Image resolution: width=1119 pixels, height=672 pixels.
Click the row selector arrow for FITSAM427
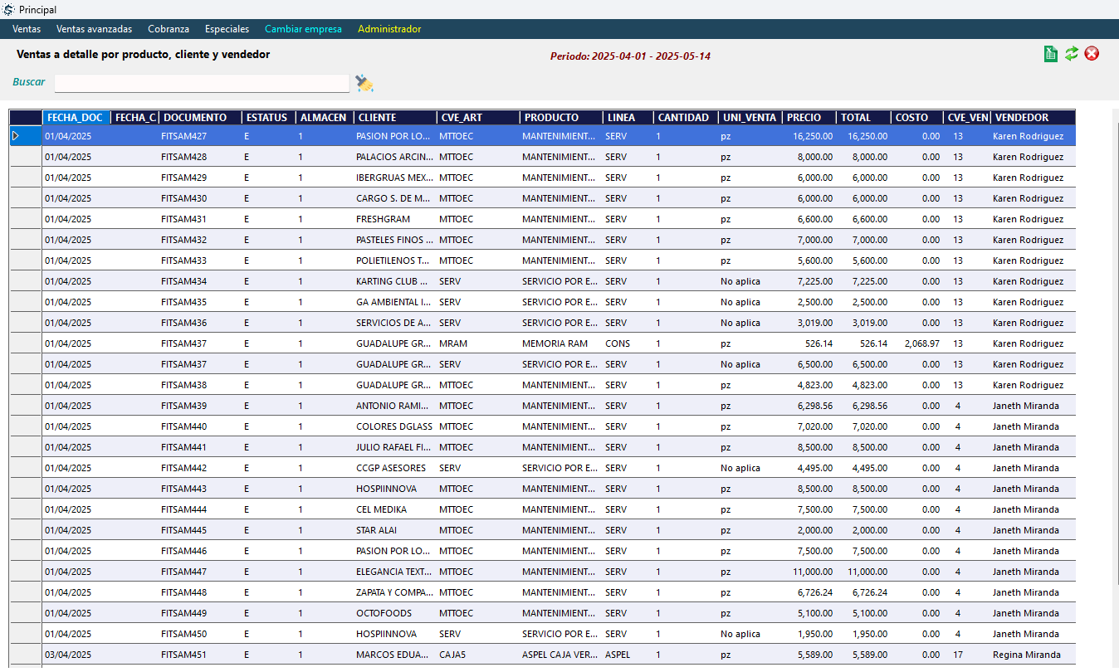pyautogui.click(x=16, y=136)
